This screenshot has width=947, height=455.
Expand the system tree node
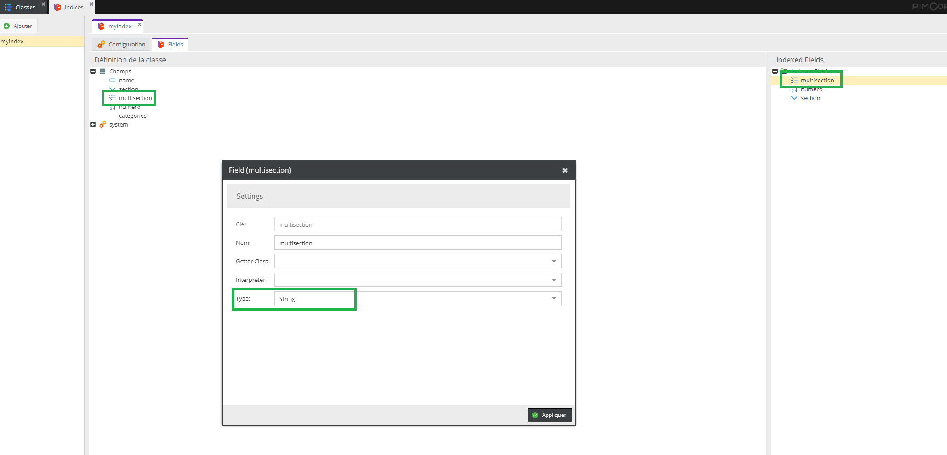(x=93, y=124)
